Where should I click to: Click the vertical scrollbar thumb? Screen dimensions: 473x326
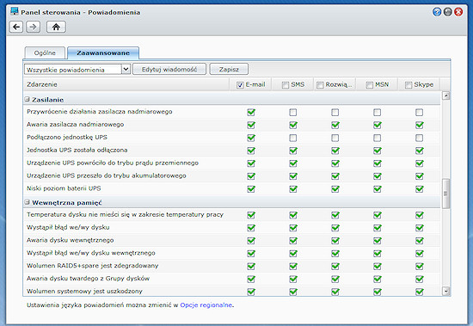pos(445,194)
